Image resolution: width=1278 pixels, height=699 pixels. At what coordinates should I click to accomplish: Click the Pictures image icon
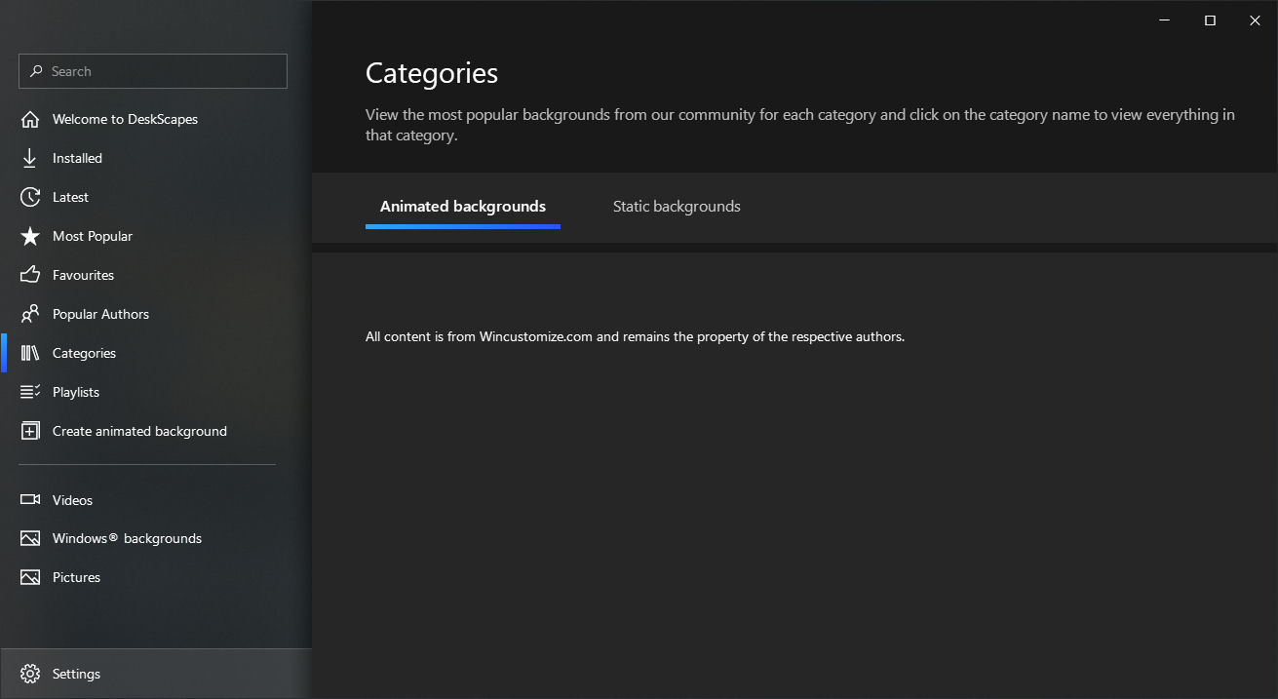tap(30, 577)
